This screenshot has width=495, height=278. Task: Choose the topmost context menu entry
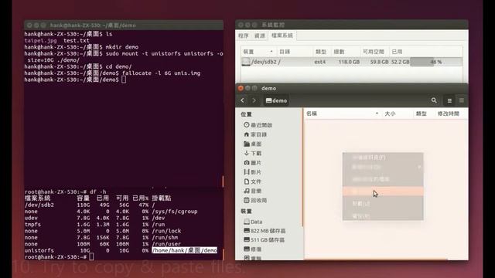click(x=383, y=158)
